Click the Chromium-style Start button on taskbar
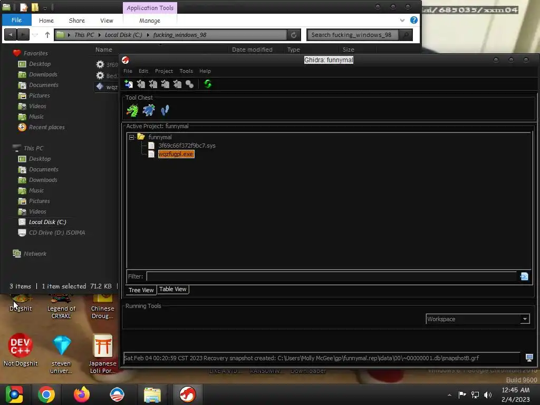The height and width of the screenshot is (405, 540). (14, 394)
